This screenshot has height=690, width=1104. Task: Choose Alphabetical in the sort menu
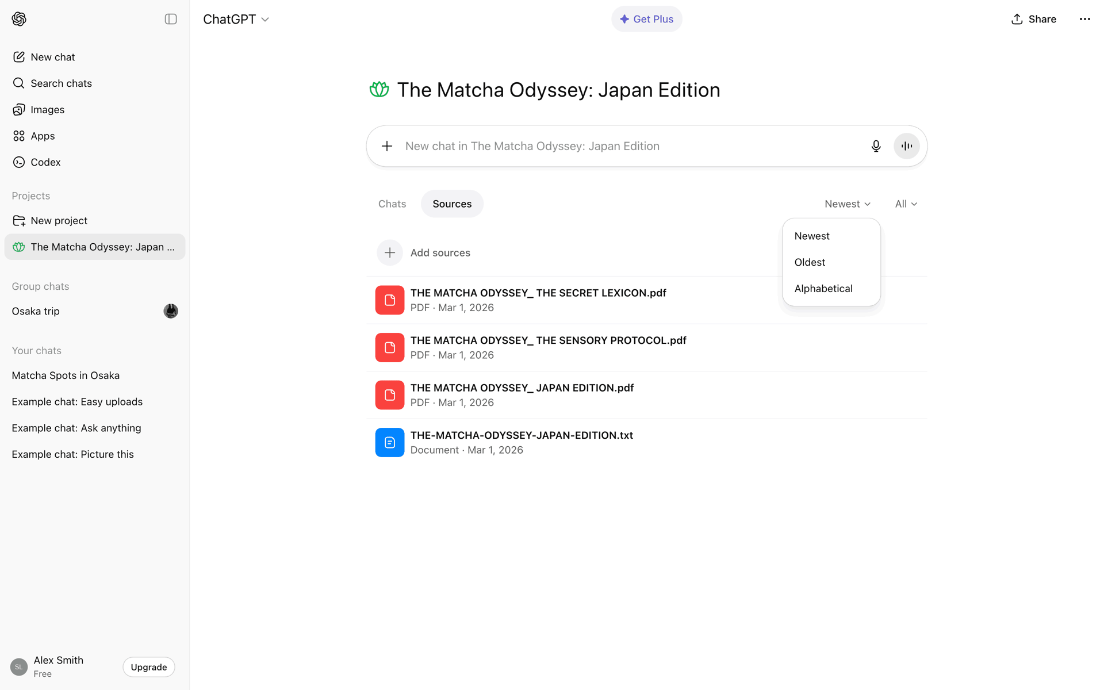[831, 289]
